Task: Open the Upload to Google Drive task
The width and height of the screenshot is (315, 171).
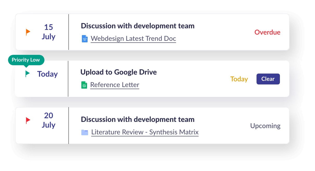Action: tap(119, 72)
